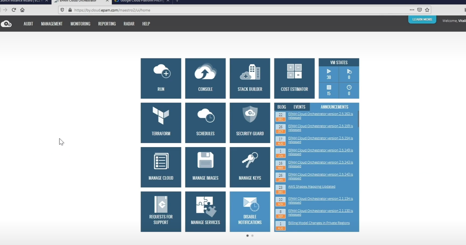Open the Schedules tile
The width and height of the screenshot is (466, 245).
pos(205,123)
